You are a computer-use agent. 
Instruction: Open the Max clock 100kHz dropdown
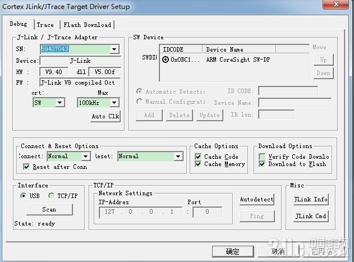tap(114, 103)
